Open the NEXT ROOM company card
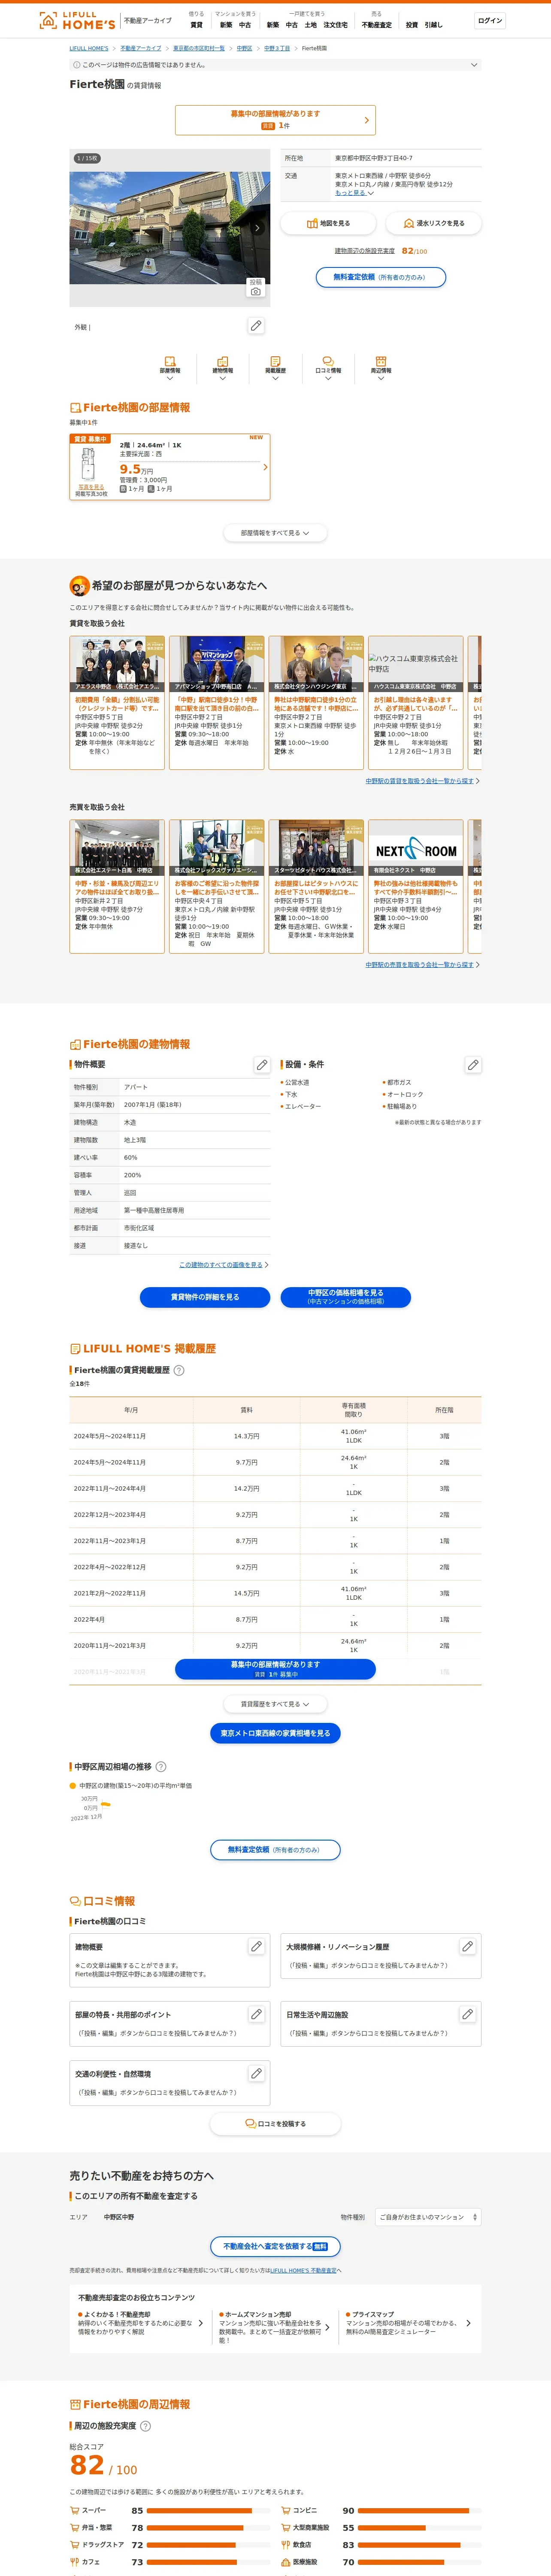This screenshot has height=2576, width=551. (x=415, y=886)
